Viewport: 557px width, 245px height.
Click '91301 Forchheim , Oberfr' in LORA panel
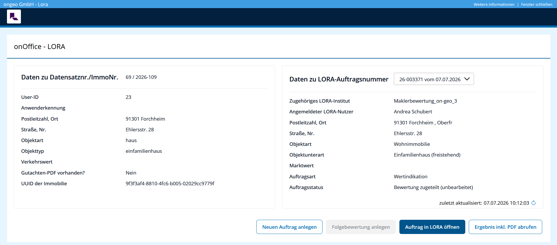click(x=423, y=123)
